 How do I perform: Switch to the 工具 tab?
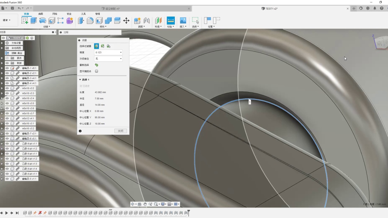click(x=83, y=14)
